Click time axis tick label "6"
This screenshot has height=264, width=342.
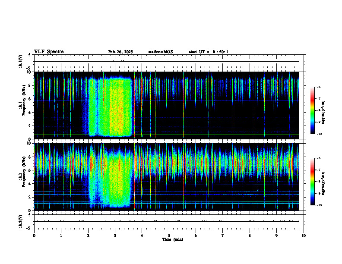[196, 236]
